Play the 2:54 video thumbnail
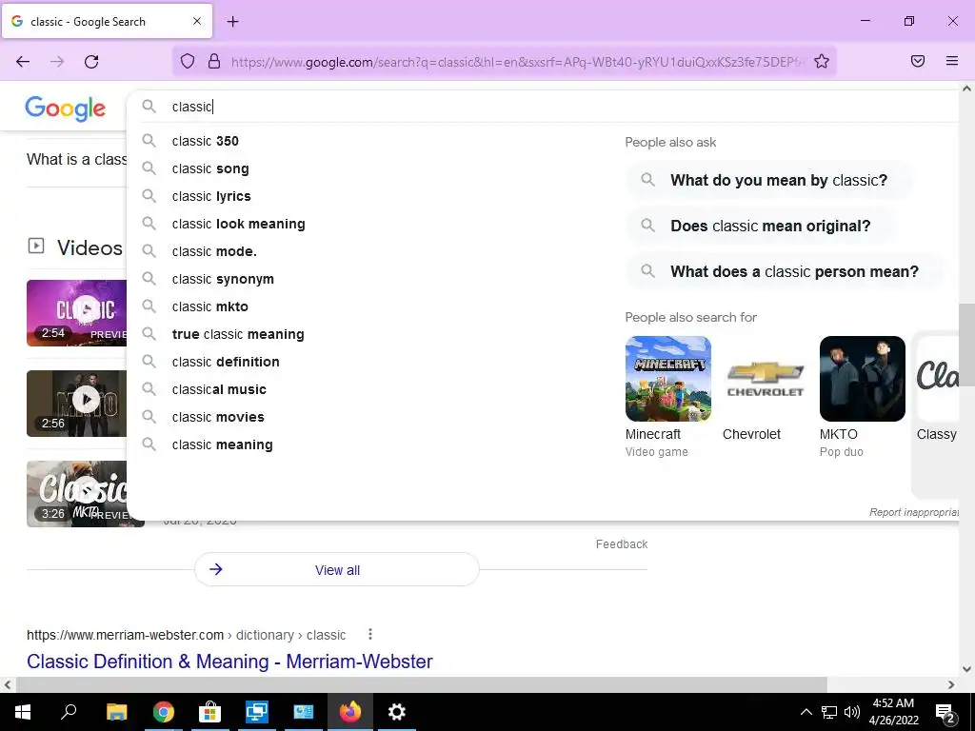The height and width of the screenshot is (731, 975). point(76,312)
